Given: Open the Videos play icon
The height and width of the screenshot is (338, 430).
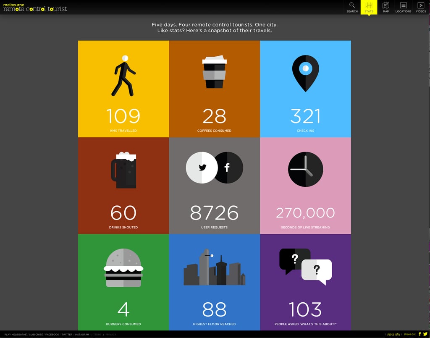Looking at the screenshot, I should 421,8.
